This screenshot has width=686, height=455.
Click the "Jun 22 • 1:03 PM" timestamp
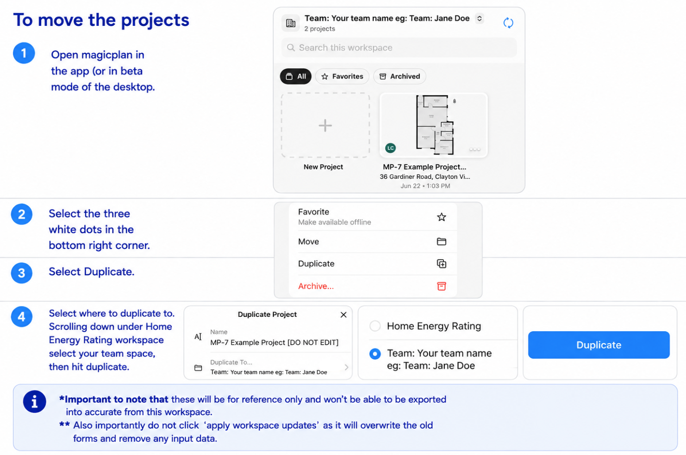(425, 186)
